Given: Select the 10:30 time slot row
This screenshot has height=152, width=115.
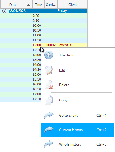Looking at the screenshot, I should [x=44, y=30].
